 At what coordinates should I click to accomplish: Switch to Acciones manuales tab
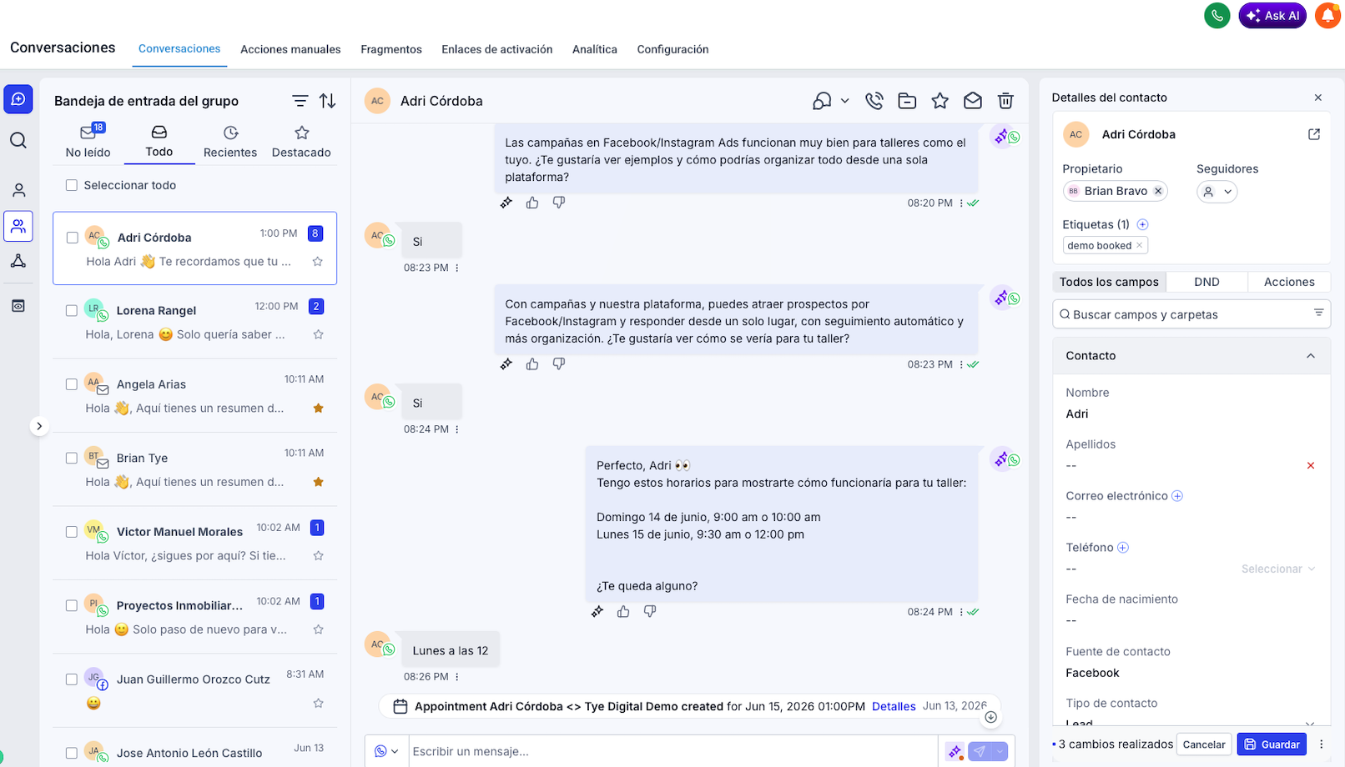(290, 49)
